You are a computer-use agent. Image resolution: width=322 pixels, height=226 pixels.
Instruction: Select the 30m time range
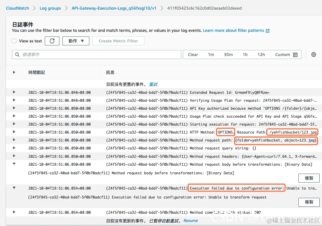pos(228,55)
